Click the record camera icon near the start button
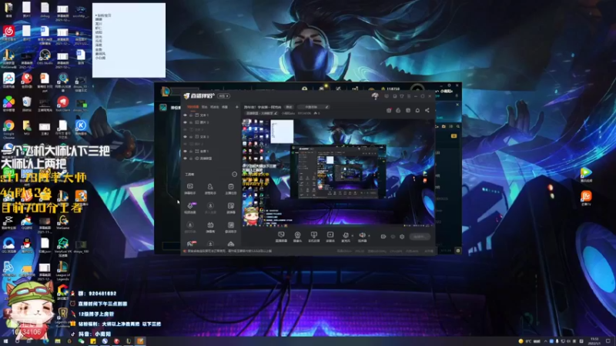The image size is (616, 346). [383, 237]
